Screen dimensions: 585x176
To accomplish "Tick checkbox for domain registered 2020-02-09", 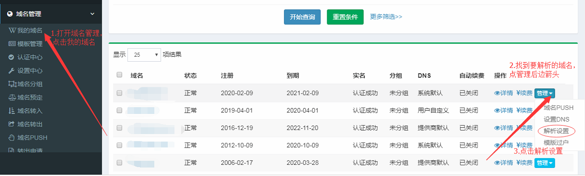I will pos(119,93).
